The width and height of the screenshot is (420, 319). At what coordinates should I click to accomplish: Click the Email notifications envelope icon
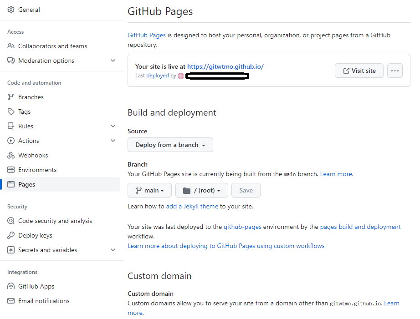(x=11, y=301)
